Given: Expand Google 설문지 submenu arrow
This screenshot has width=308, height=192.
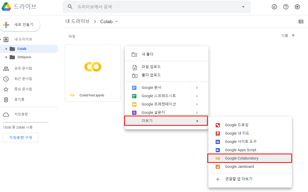Looking at the screenshot, I should pyautogui.click(x=197, y=113).
